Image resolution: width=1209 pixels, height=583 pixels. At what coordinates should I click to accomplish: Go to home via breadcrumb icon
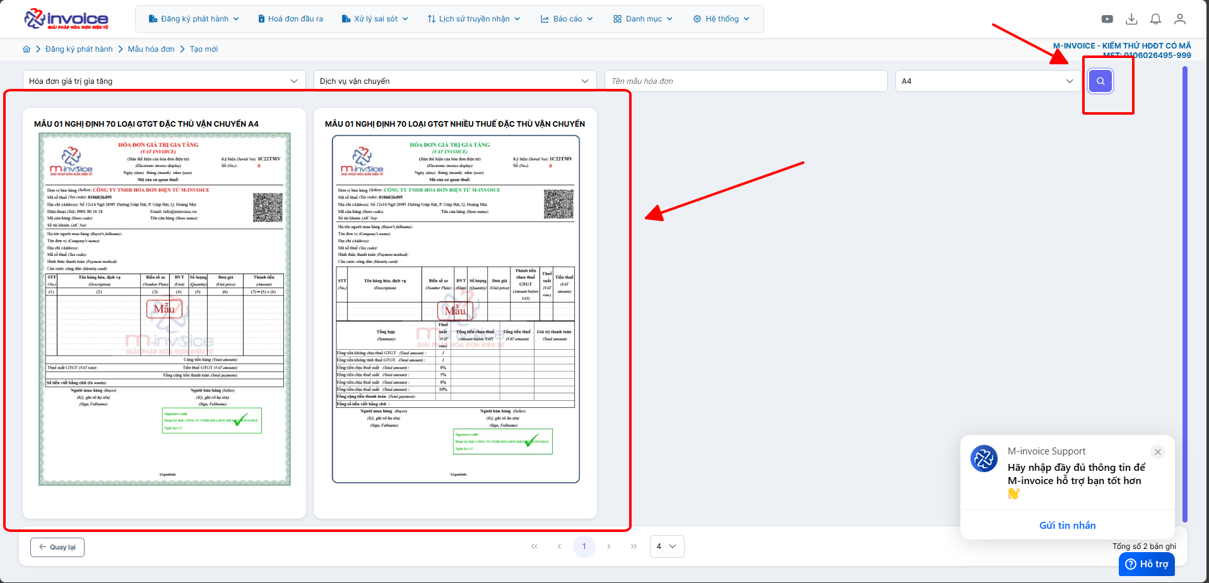click(27, 49)
